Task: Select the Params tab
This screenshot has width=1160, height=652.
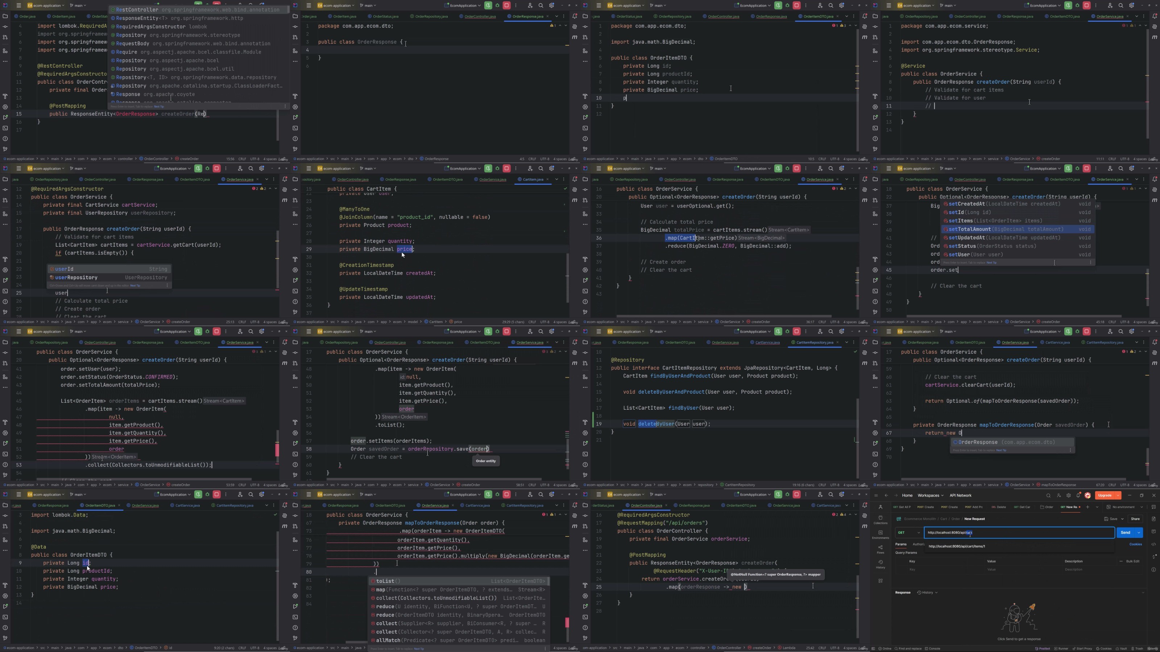Action: (900, 544)
